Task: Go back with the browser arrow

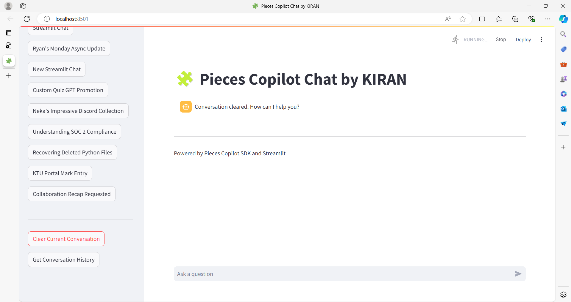Action: 10,19
